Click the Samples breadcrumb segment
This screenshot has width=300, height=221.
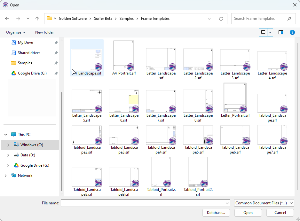(126, 19)
